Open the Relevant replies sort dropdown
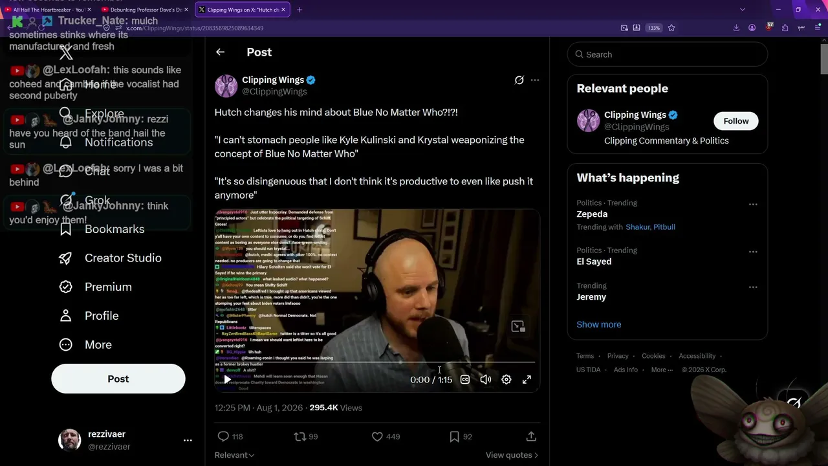This screenshot has width=828, height=466. (234, 455)
